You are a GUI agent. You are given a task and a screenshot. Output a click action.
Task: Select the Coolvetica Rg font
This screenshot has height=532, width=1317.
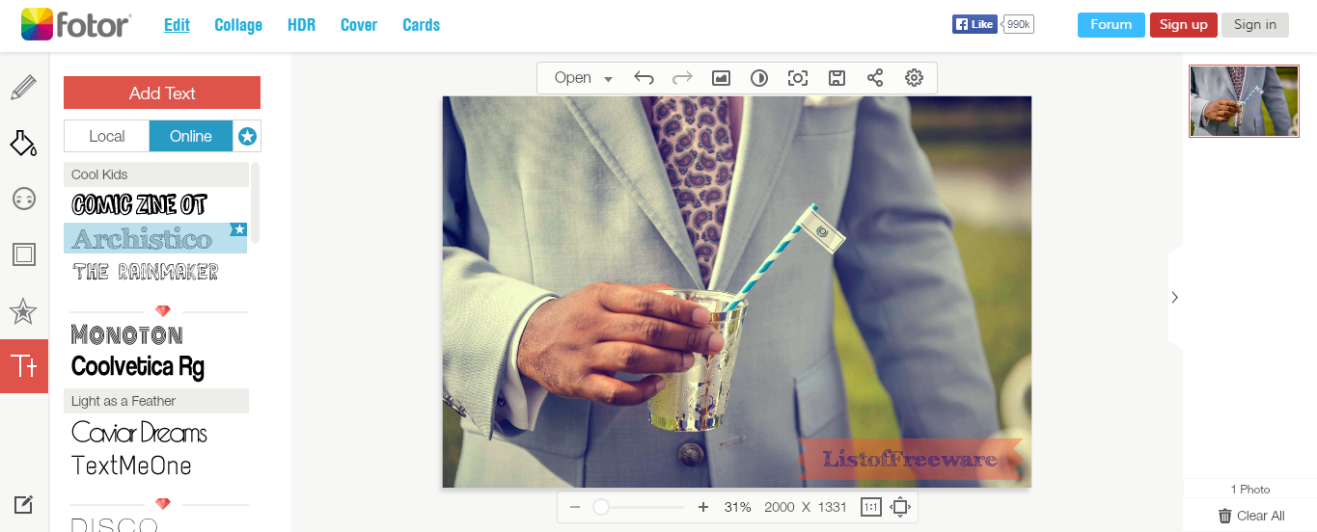click(138, 367)
